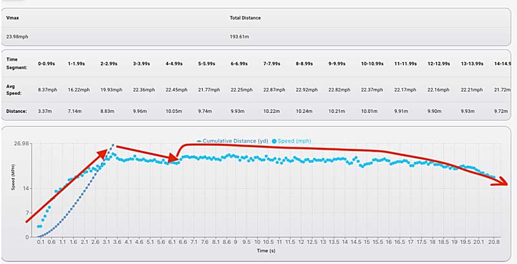Click the 0.1 x-axis tick label
517x264 pixels.
click(41, 242)
